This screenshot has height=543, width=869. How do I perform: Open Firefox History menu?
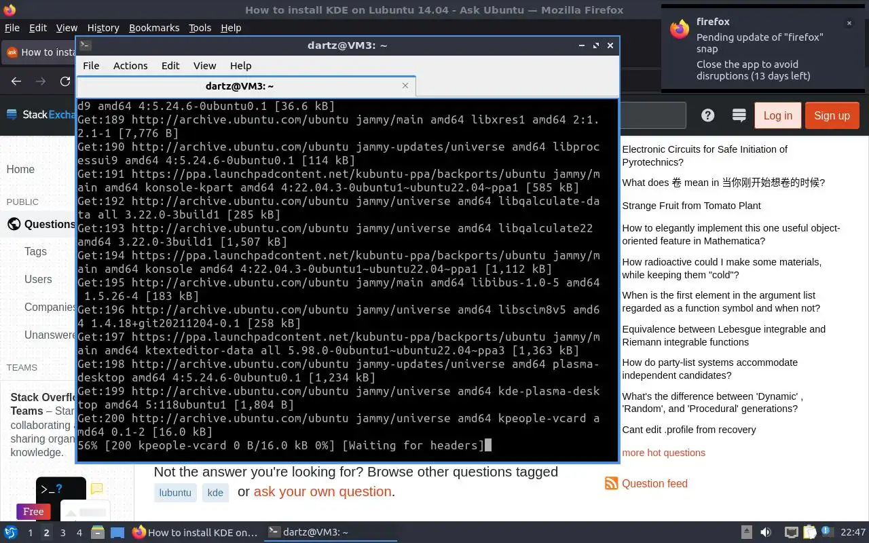coord(103,28)
